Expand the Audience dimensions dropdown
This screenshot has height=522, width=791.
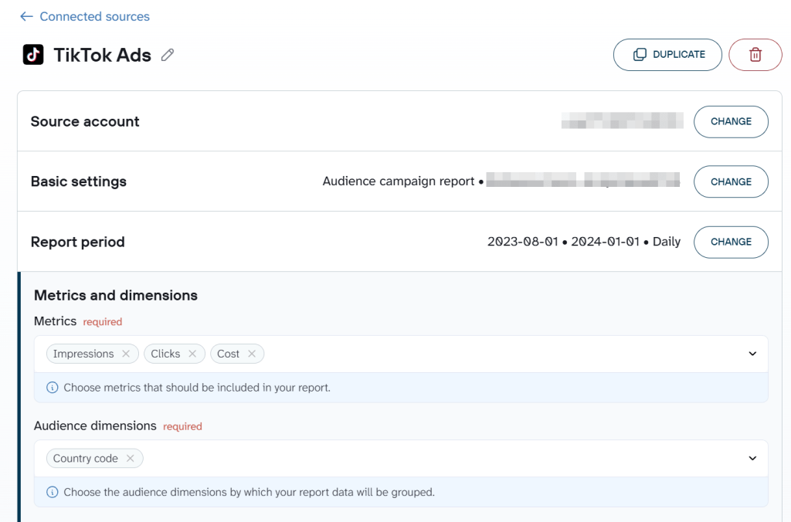click(752, 458)
